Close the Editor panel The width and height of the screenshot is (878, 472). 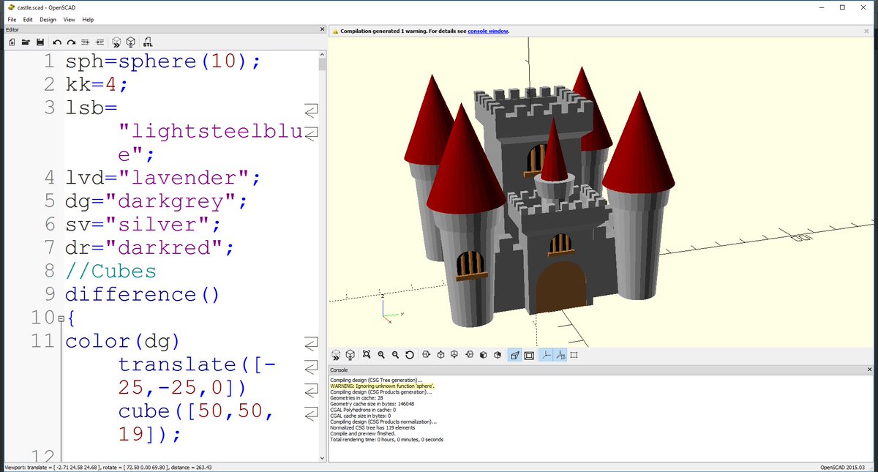click(323, 29)
